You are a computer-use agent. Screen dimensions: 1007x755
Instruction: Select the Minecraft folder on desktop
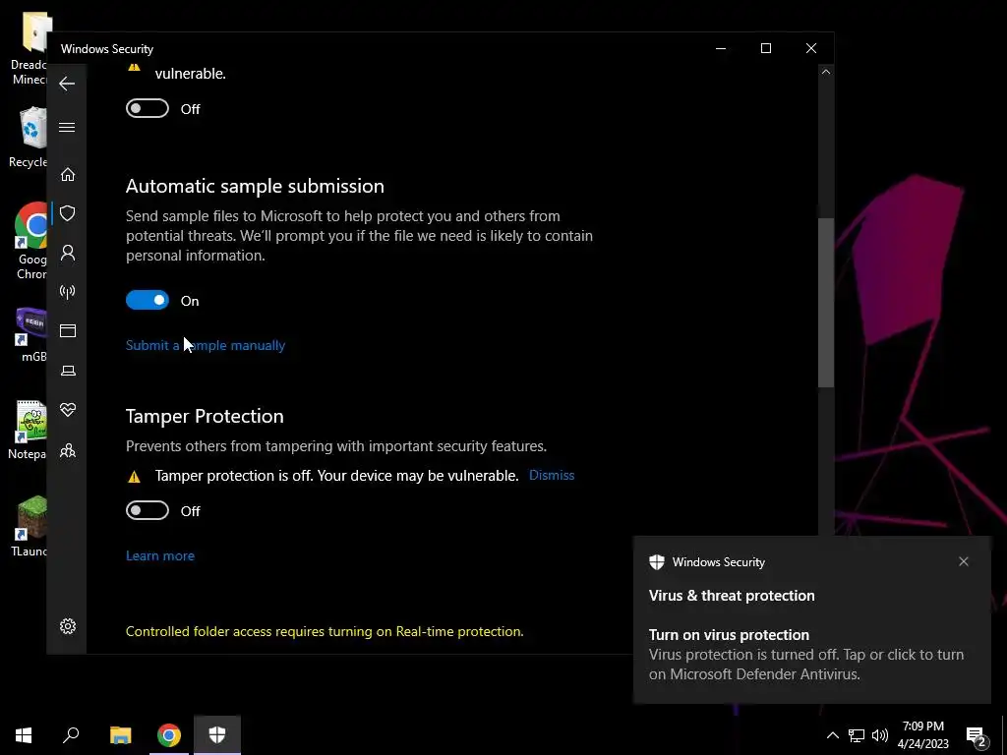[x=30, y=49]
